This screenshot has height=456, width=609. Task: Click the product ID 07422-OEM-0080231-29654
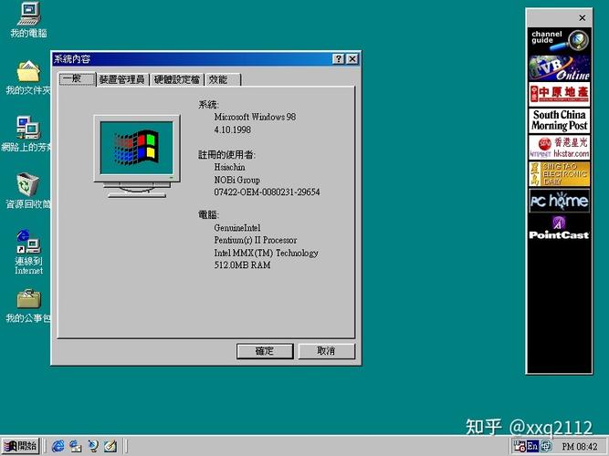click(x=267, y=192)
